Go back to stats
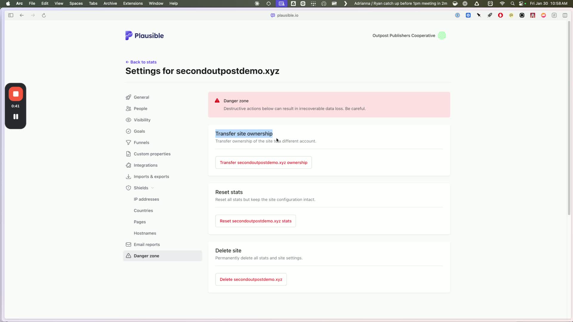This screenshot has width=573, height=322. click(x=141, y=62)
